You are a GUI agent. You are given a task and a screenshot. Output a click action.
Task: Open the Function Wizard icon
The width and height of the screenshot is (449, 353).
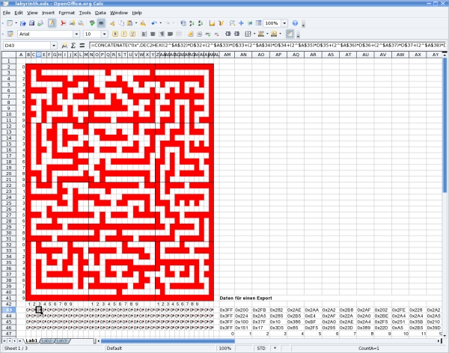coord(65,46)
